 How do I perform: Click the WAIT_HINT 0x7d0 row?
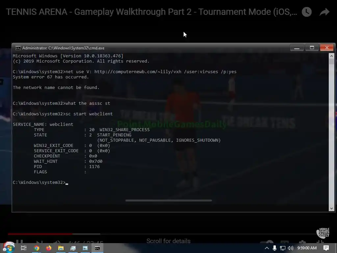click(68, 161)
